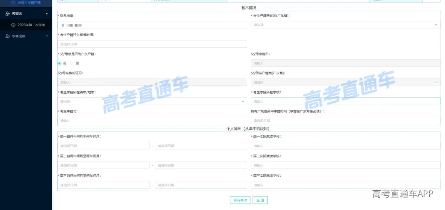Click the arrow of 考生户籍所在地 dropdown

coord(436,25)
